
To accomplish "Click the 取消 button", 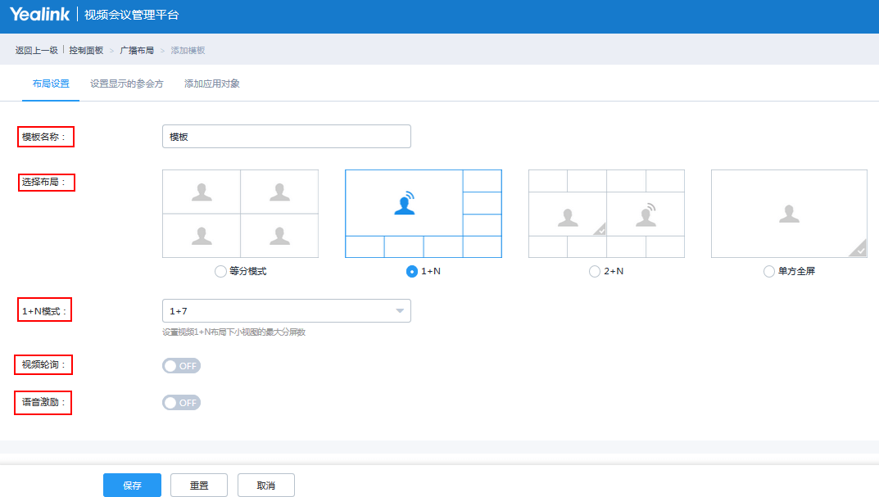I will pyautogui.click(x=265, y=486).
